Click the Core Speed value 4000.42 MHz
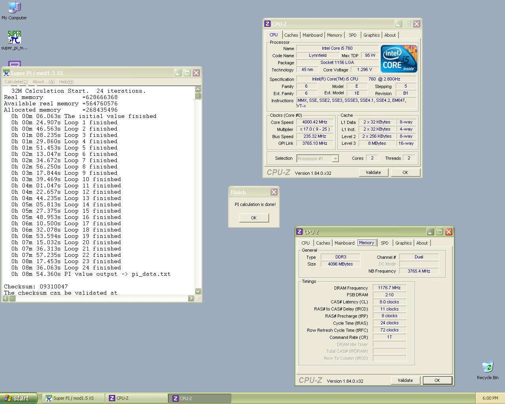505x404 pixels. click(x=315, y=122)
